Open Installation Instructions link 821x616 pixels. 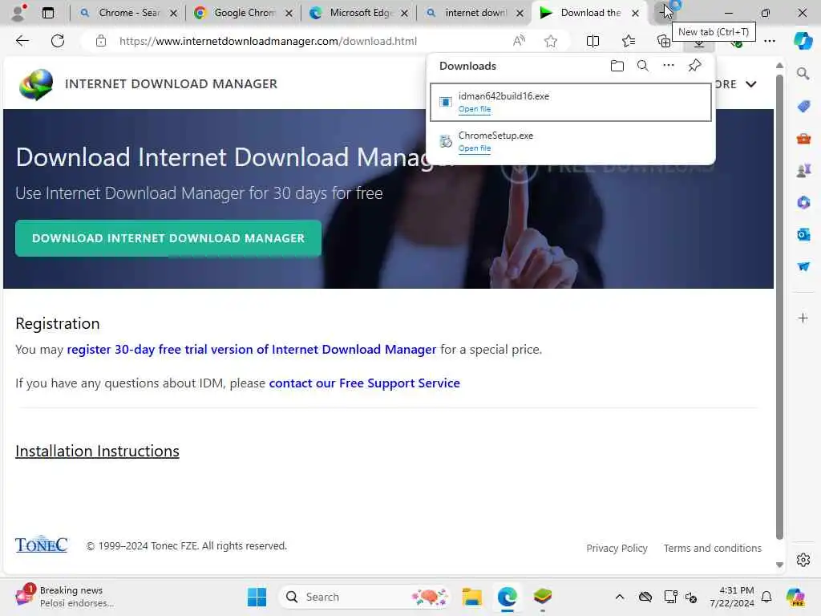97,451
